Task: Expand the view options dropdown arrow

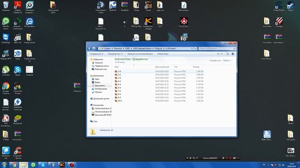Action: tap(222, 54)
